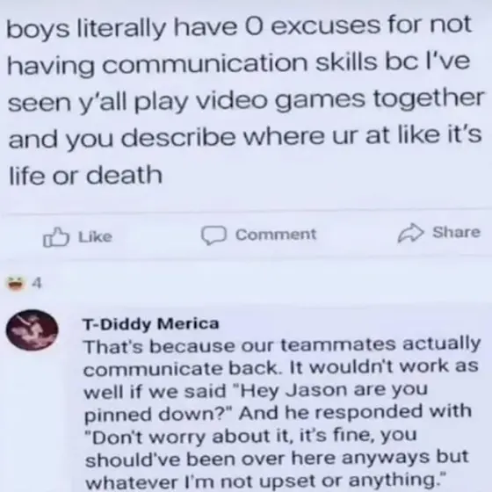Click the "Comment" text label

click(x=276, y=235)
